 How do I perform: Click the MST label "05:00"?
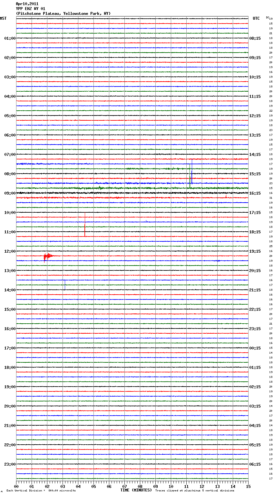[x=10, y=116]
